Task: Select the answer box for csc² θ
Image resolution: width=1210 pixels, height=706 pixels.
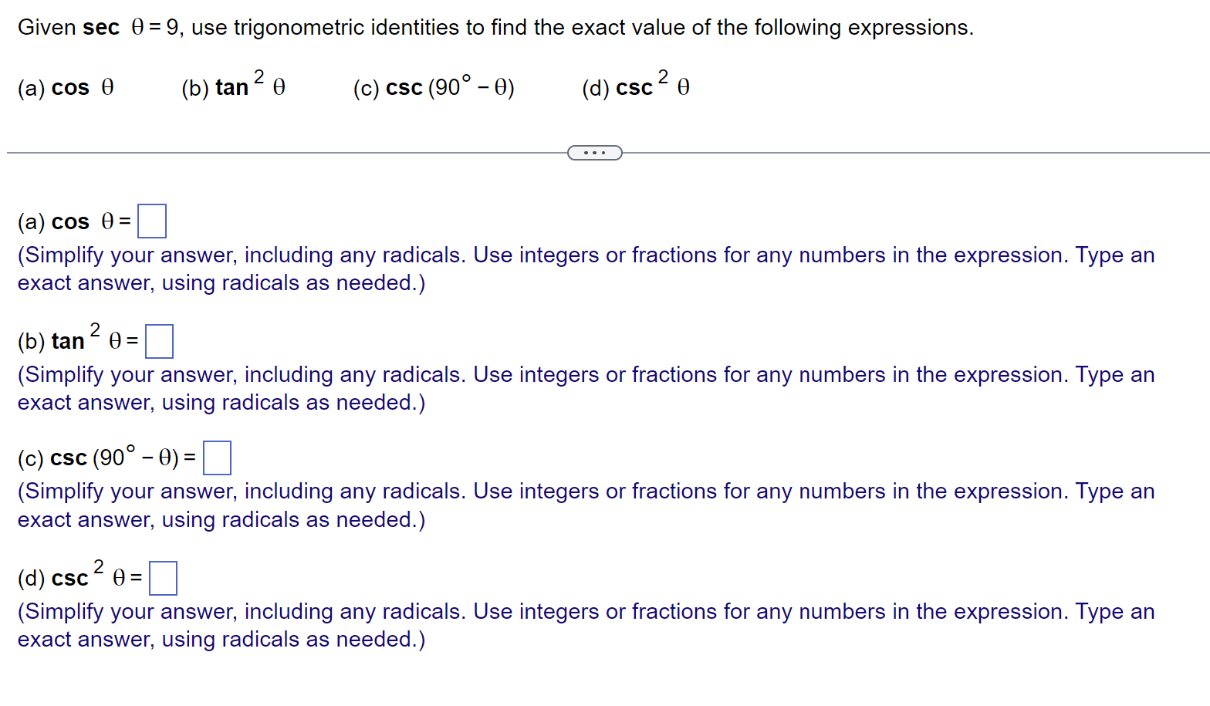Action: click(x=163, y=578)
